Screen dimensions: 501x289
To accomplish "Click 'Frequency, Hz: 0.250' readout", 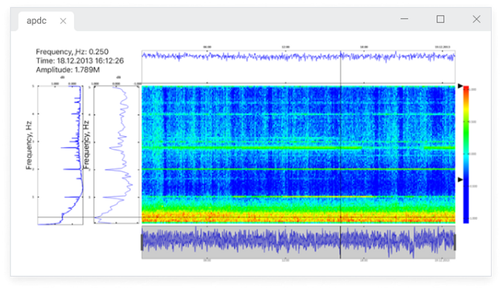I will (x=72, y=52).
